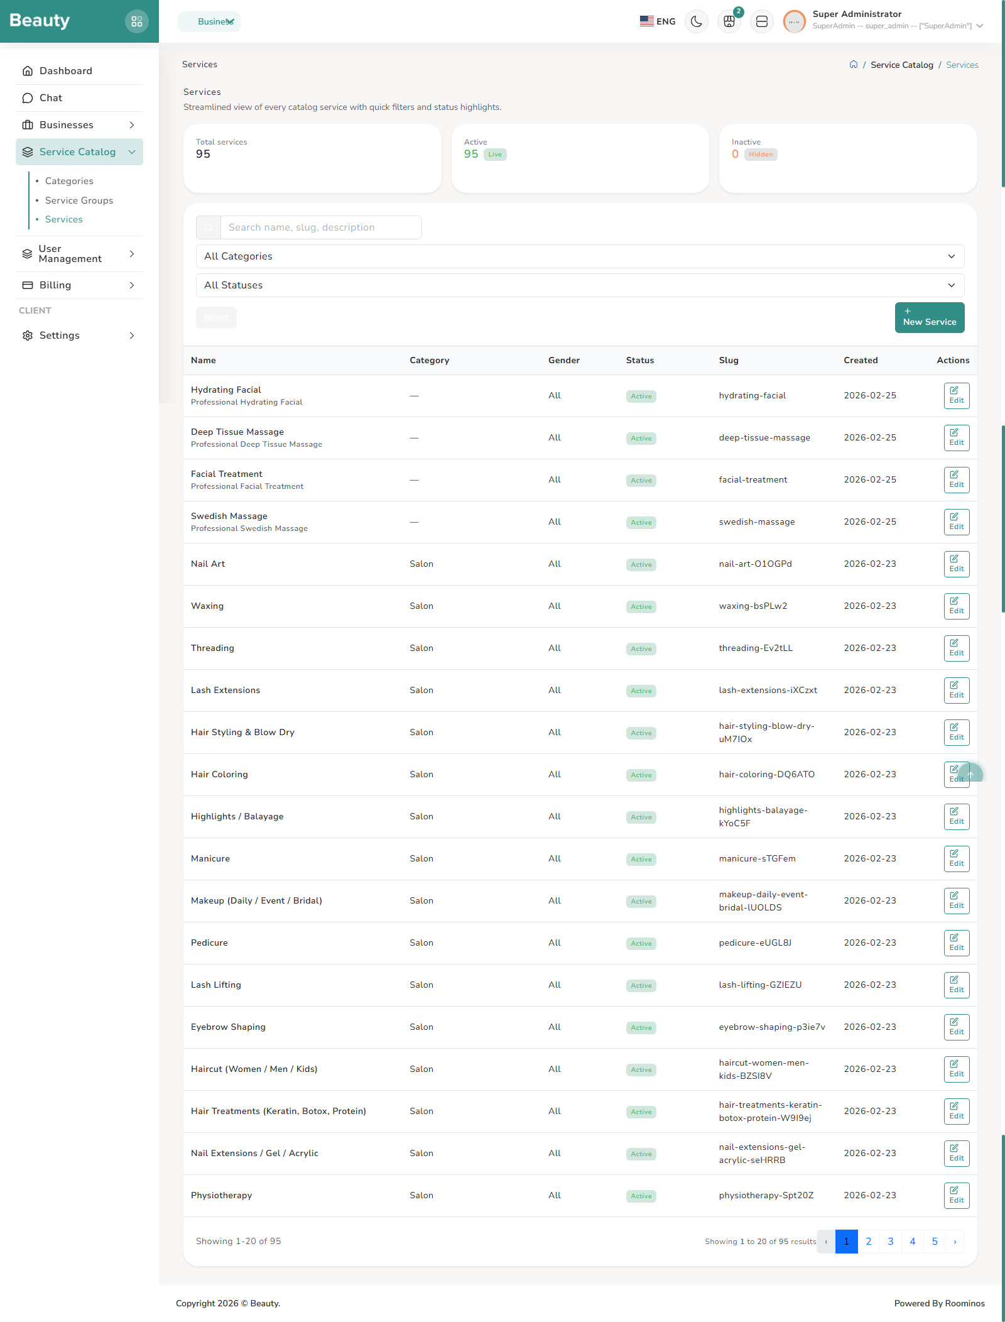The image size is (1005, 1322).
Task: Select the Chat icon in the sidebar
Action: click(28, 98)
